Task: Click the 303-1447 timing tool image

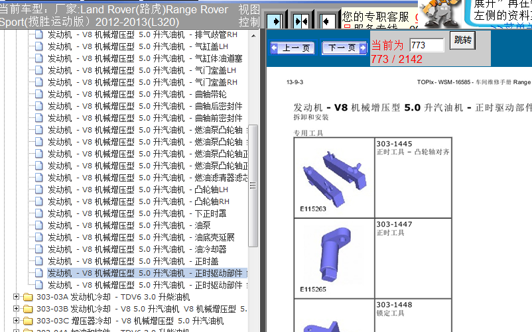Action: click(x=334, y=254)
